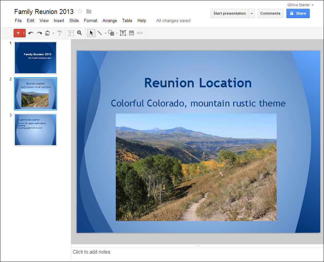Open the shape tool dropdown arrow
The height and width of the screenshot is (262, 324).
click(117, 33)
